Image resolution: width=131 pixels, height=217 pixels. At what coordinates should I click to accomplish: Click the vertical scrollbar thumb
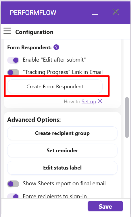click(127, 117)
